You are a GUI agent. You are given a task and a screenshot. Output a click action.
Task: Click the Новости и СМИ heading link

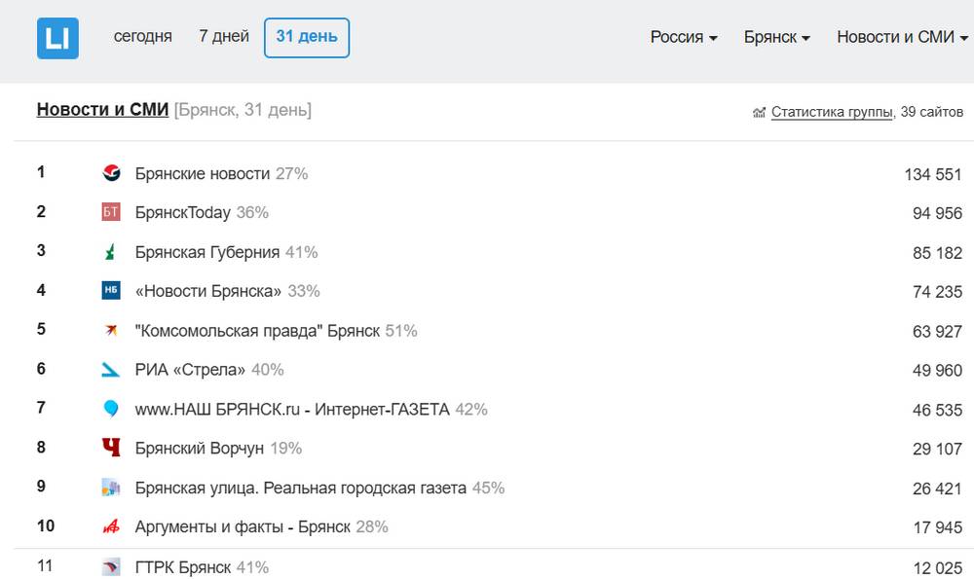102,110
